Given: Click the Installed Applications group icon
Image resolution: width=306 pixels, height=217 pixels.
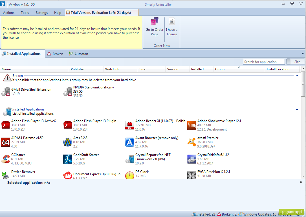Looking at the screenshot, I should click(x=7, y=111).
